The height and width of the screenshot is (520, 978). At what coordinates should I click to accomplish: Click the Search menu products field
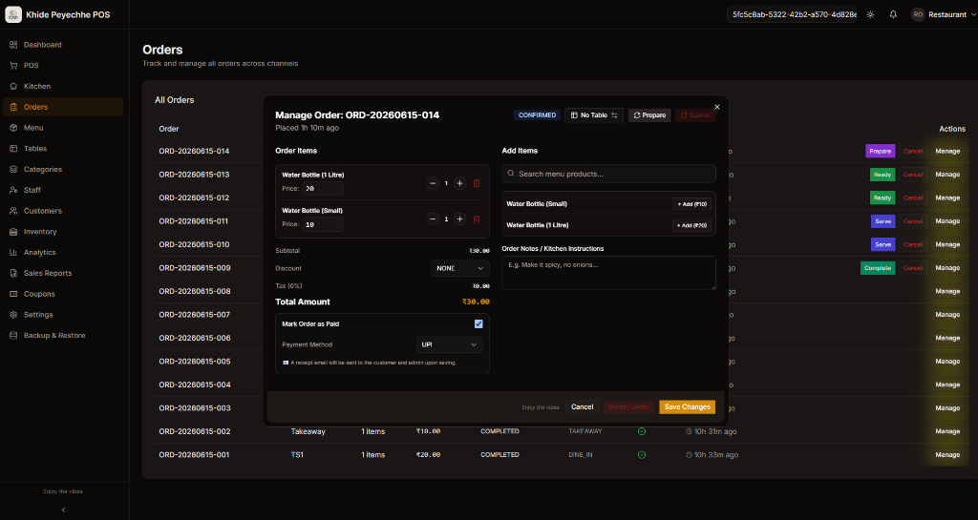(608, 174)
